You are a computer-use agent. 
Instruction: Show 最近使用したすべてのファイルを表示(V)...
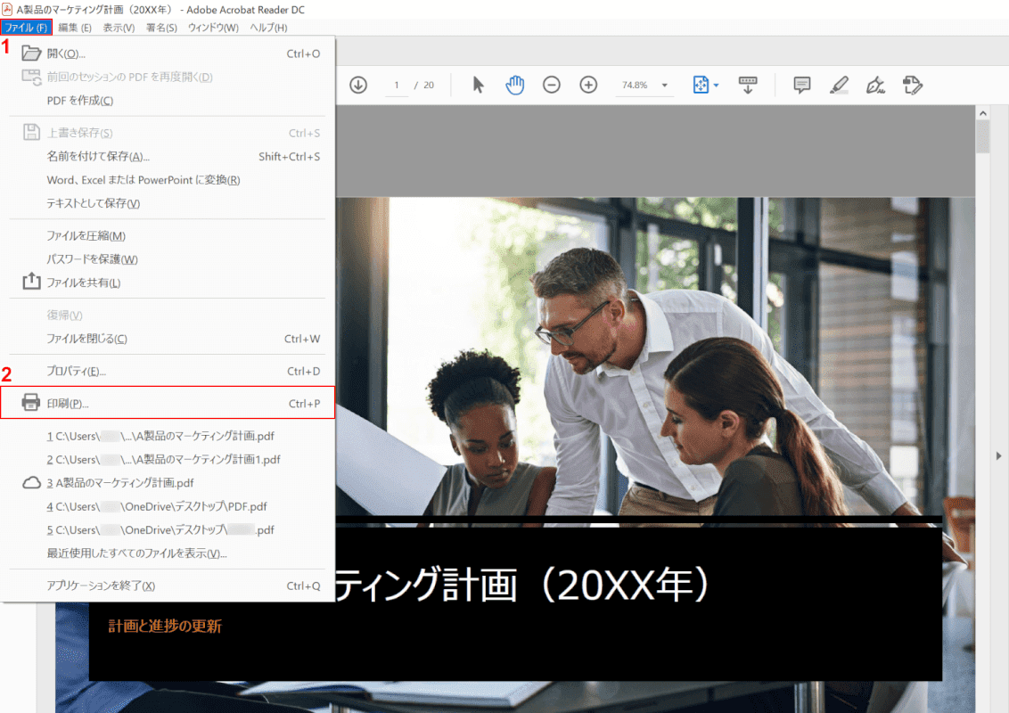tap(168, 553)
